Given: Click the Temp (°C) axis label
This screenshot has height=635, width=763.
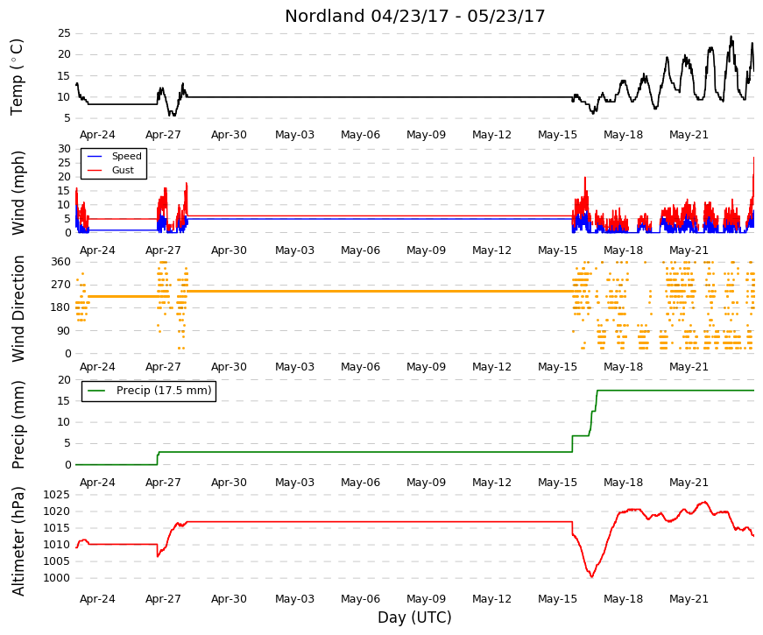Looking at the screenshot, I should pyautogui.click(x=17, y=77).
